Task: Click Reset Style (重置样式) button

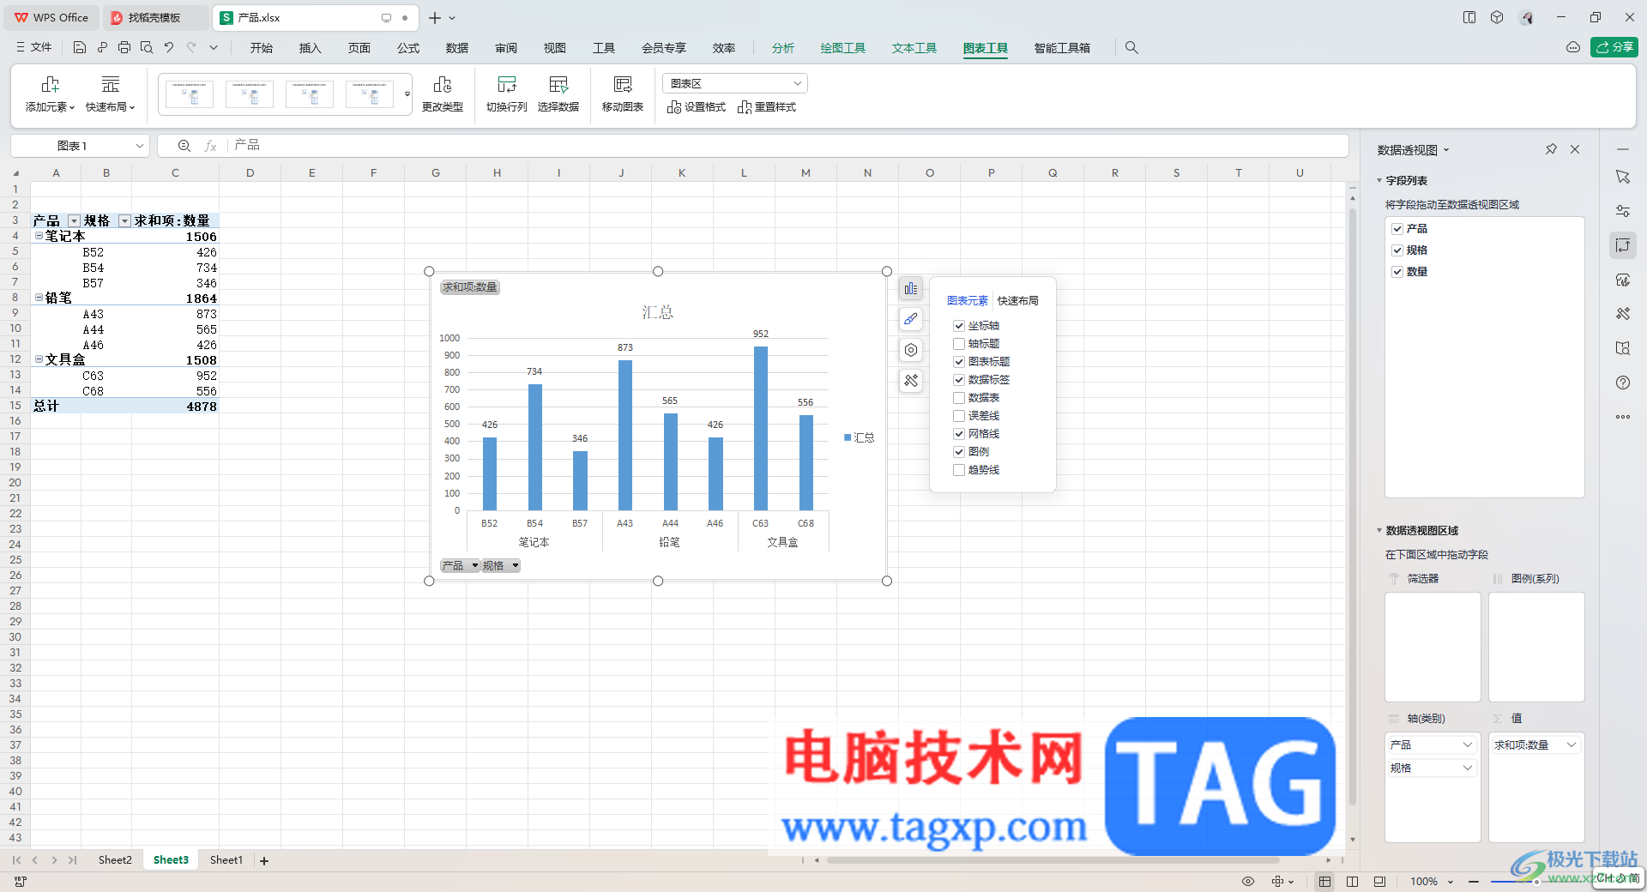Action: (x=767, y=107)
